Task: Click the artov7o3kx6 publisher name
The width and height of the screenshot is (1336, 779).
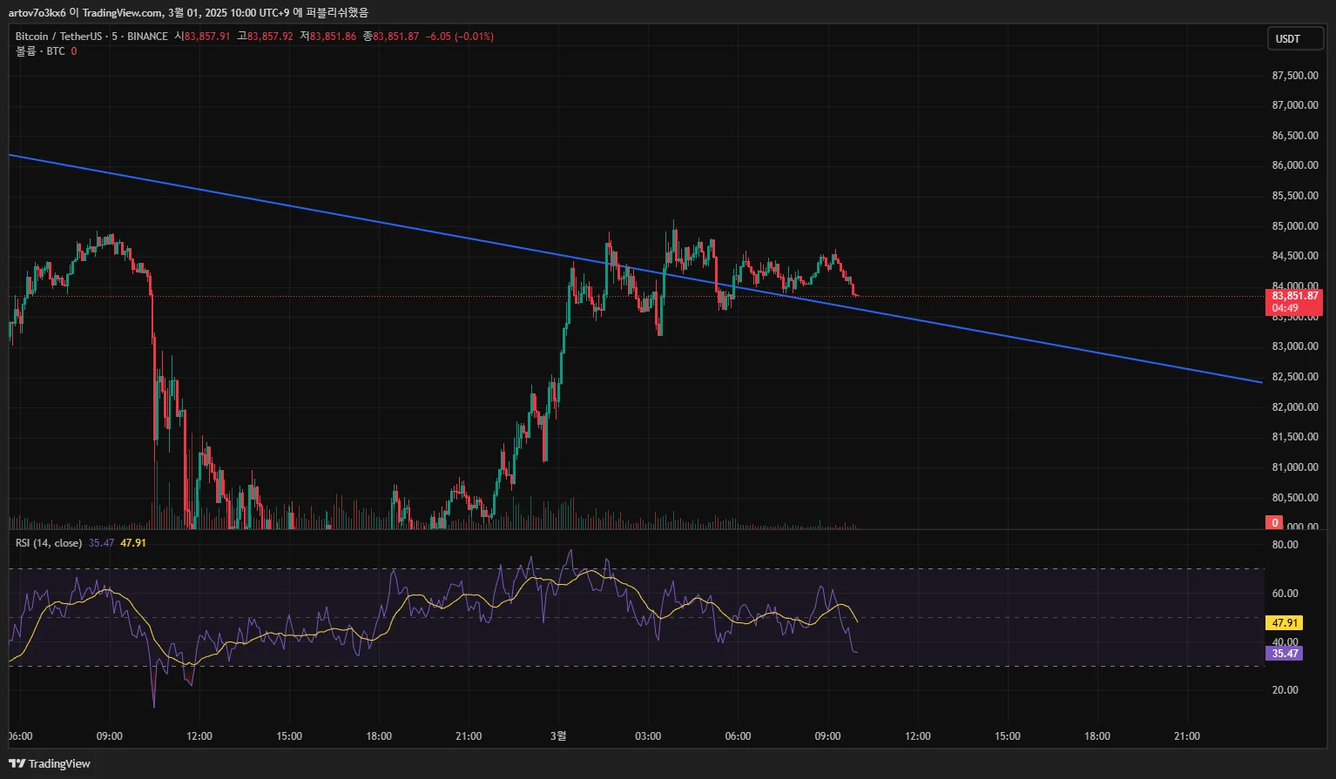Action: (x=37, y=12)
